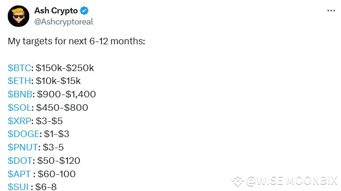Click the $150k-$250k price target text
The height and width of the screenshot is (191, 341).
click(x=65, y=68)
